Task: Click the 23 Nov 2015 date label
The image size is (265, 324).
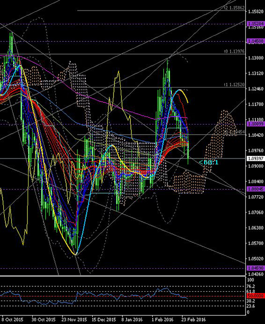Action: click(74, 319)
